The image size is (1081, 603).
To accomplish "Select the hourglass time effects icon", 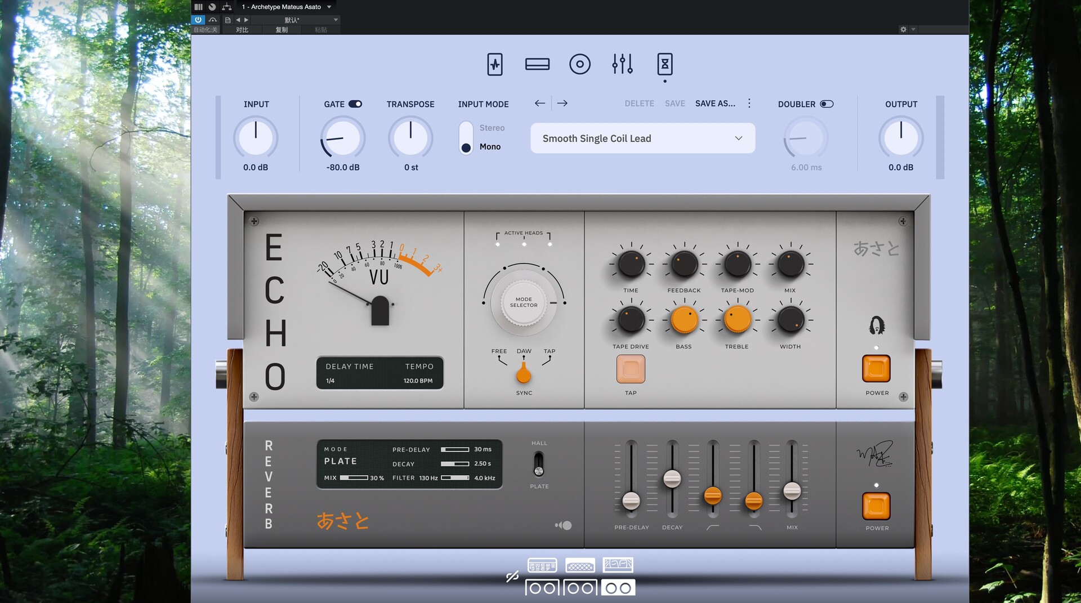I will pos(664,64).
